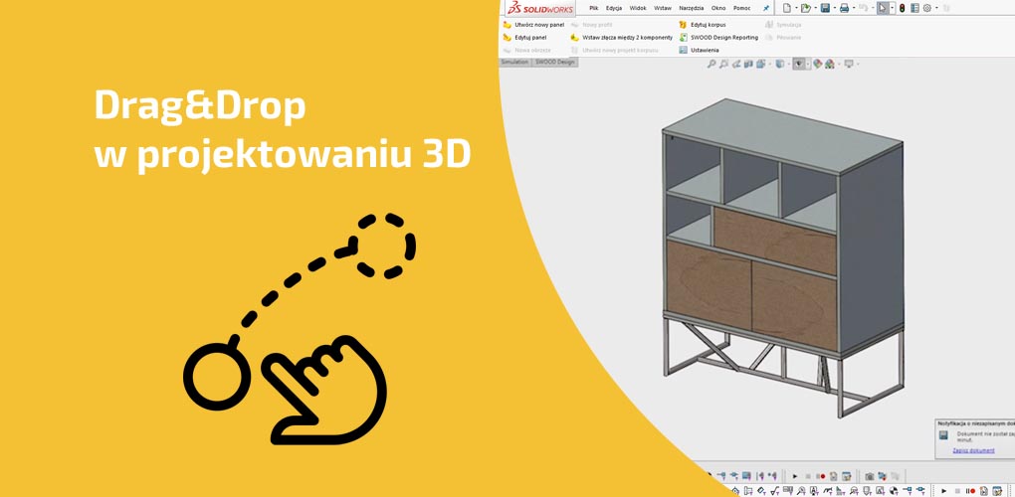Click the Rebuild traffic-light icon

(x=902, y=8)
